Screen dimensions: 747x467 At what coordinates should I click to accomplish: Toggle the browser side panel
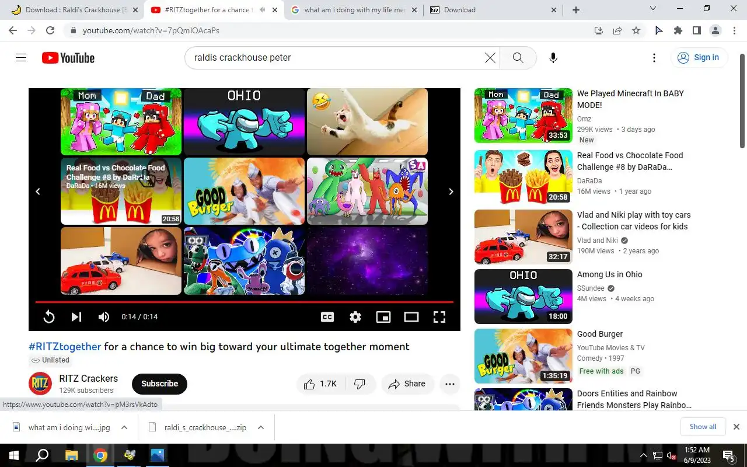pyautogui.click(x=696, y=30)
